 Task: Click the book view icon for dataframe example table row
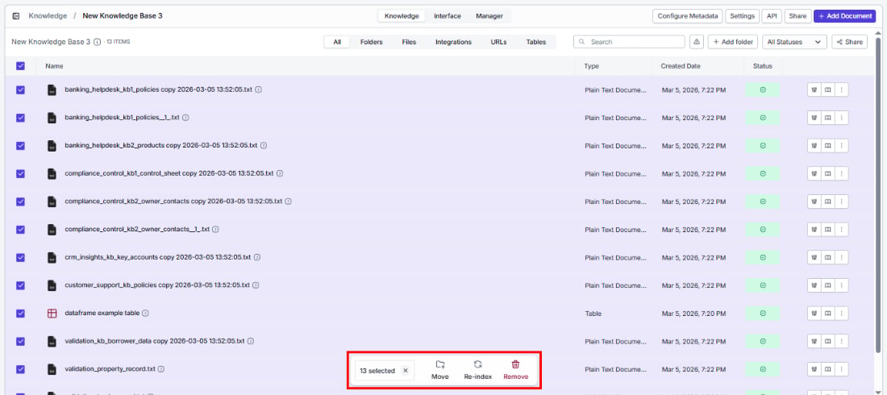827,313
